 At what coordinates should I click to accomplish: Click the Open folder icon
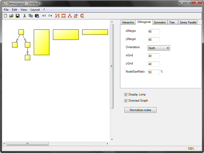click(x=11, y=16)
